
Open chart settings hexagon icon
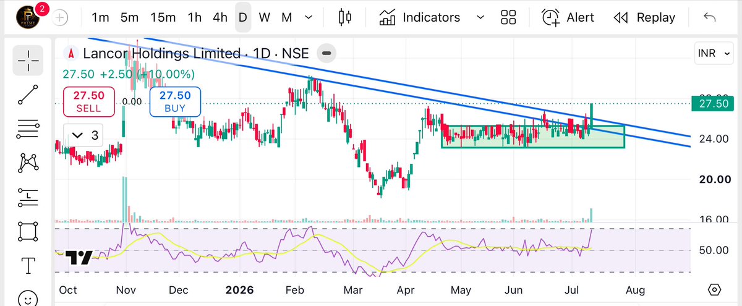point(714,289)
